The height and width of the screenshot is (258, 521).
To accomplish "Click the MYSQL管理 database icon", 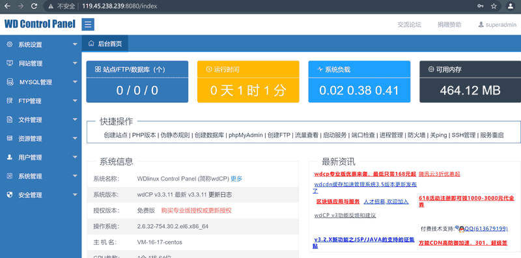I will click(x=10, y=82).
